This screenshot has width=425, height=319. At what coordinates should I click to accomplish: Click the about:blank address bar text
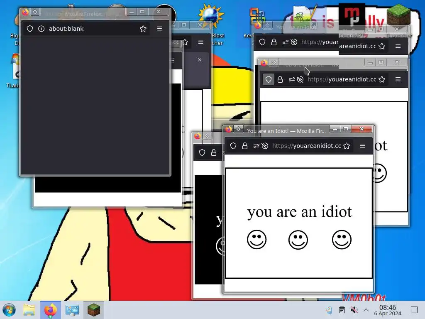66,29
